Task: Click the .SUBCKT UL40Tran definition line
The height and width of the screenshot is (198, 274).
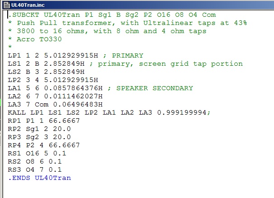Action: pos(112,14)
